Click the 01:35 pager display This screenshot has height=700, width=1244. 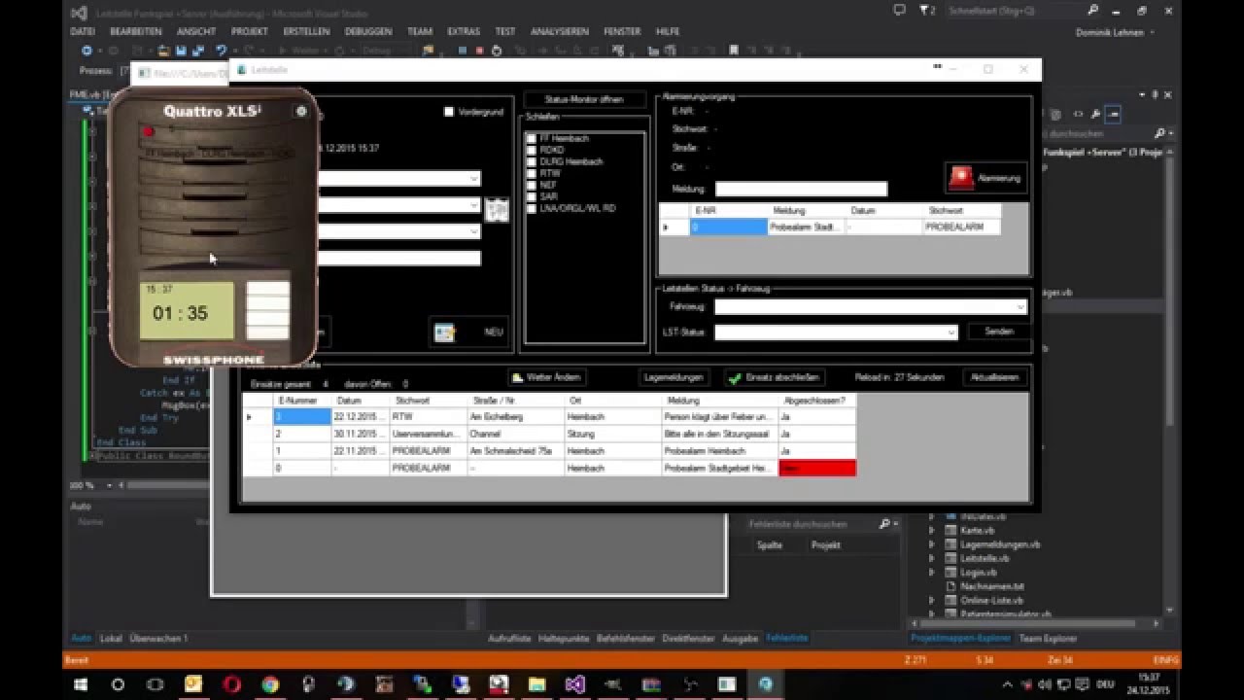pos(187,311)
